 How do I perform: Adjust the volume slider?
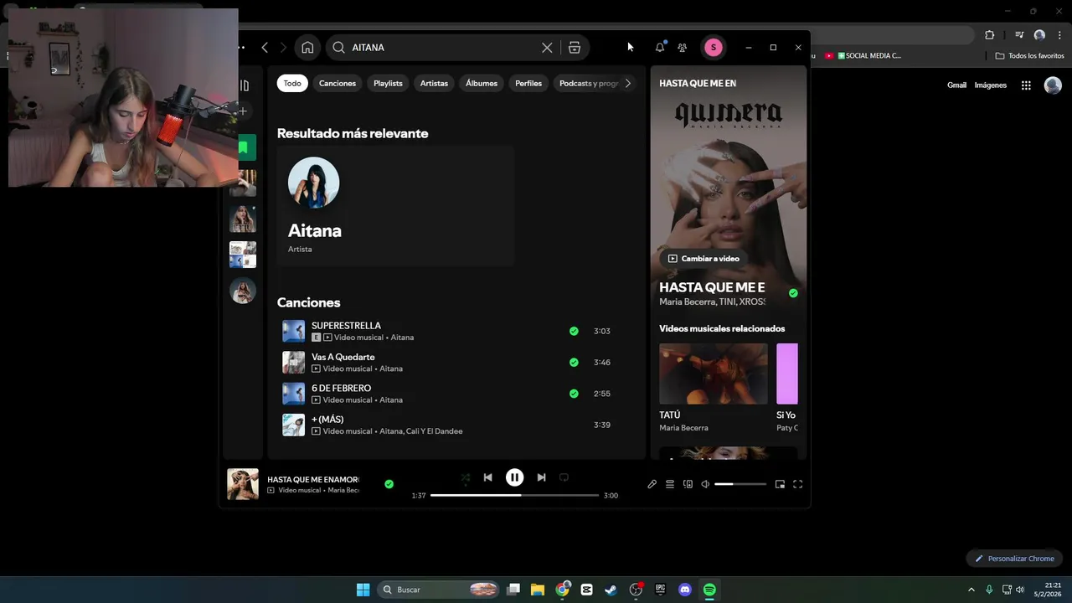[740, 484]
